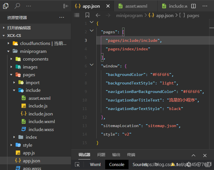Screen dimensions: 214x170
Task: Click pages/index/index string on line 4
Action: 128,49
